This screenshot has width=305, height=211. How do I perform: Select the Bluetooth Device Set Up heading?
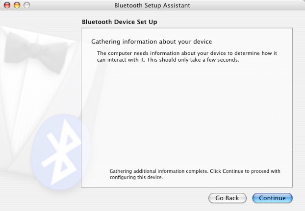point(120,22)
